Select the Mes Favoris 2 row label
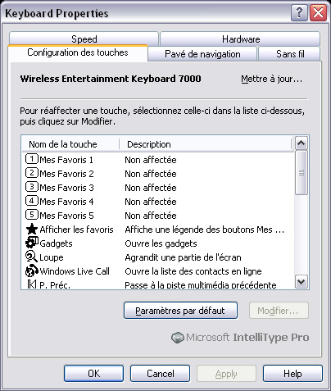 (x=66, y=174)
